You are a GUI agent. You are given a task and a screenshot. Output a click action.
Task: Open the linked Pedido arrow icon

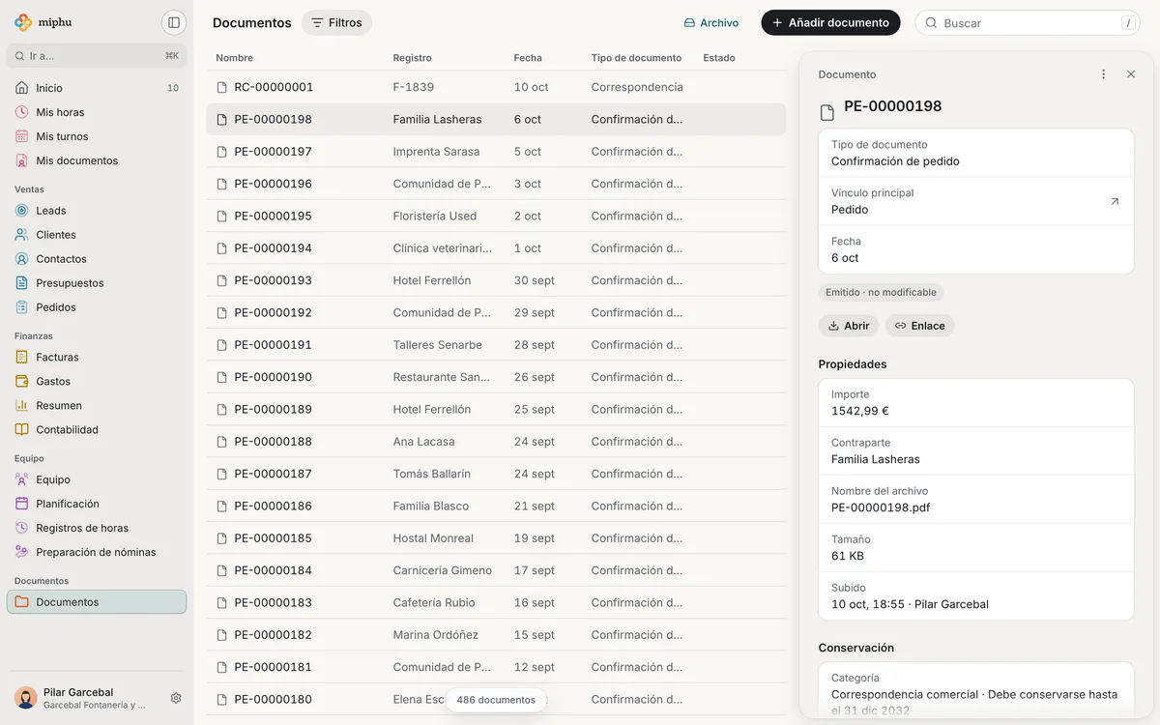(1115, 201)
